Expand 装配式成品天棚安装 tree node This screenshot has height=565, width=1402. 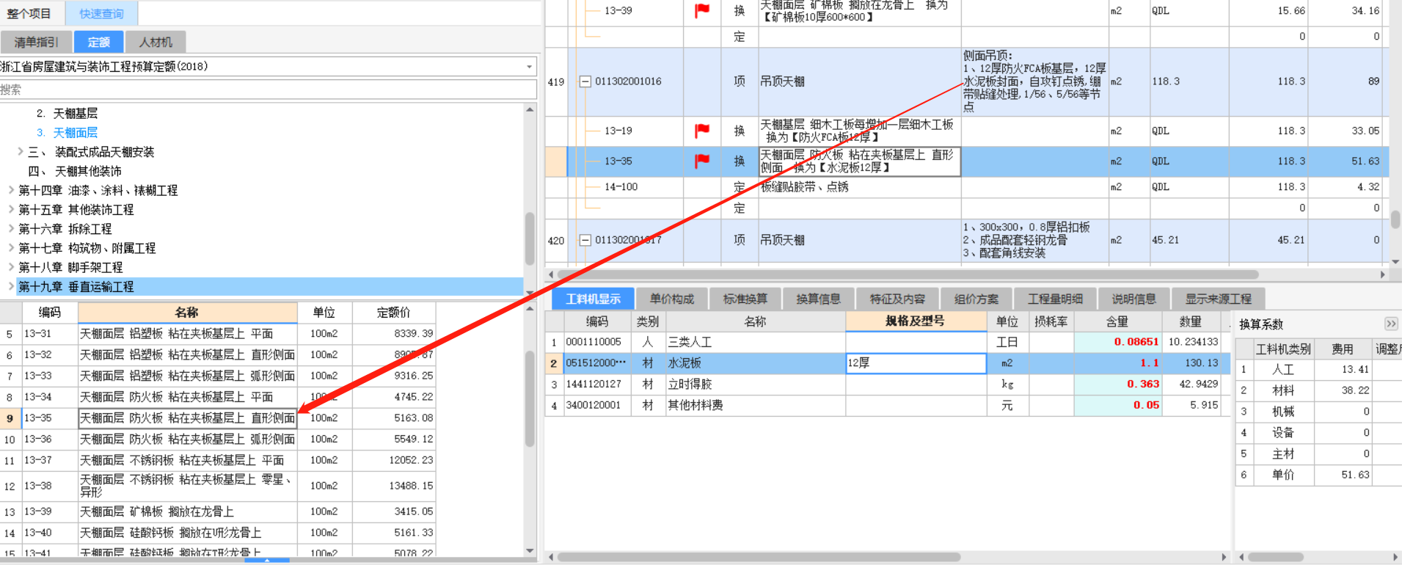pos(21,152)
